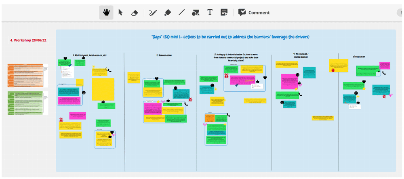Select the text tool

coord(210,13)
